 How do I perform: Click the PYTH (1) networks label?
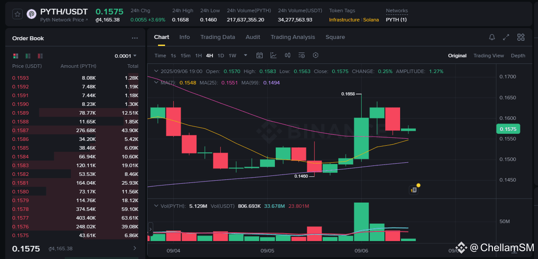point(396,20)
